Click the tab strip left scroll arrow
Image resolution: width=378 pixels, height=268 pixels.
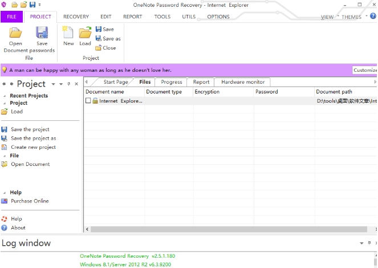click(86, 82)
